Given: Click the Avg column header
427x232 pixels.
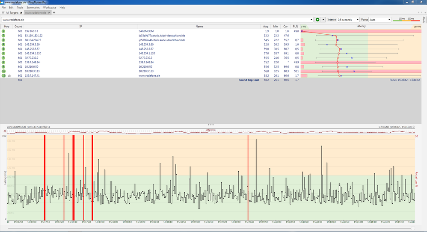Looking at the screenshot, I should click(266, 27).
